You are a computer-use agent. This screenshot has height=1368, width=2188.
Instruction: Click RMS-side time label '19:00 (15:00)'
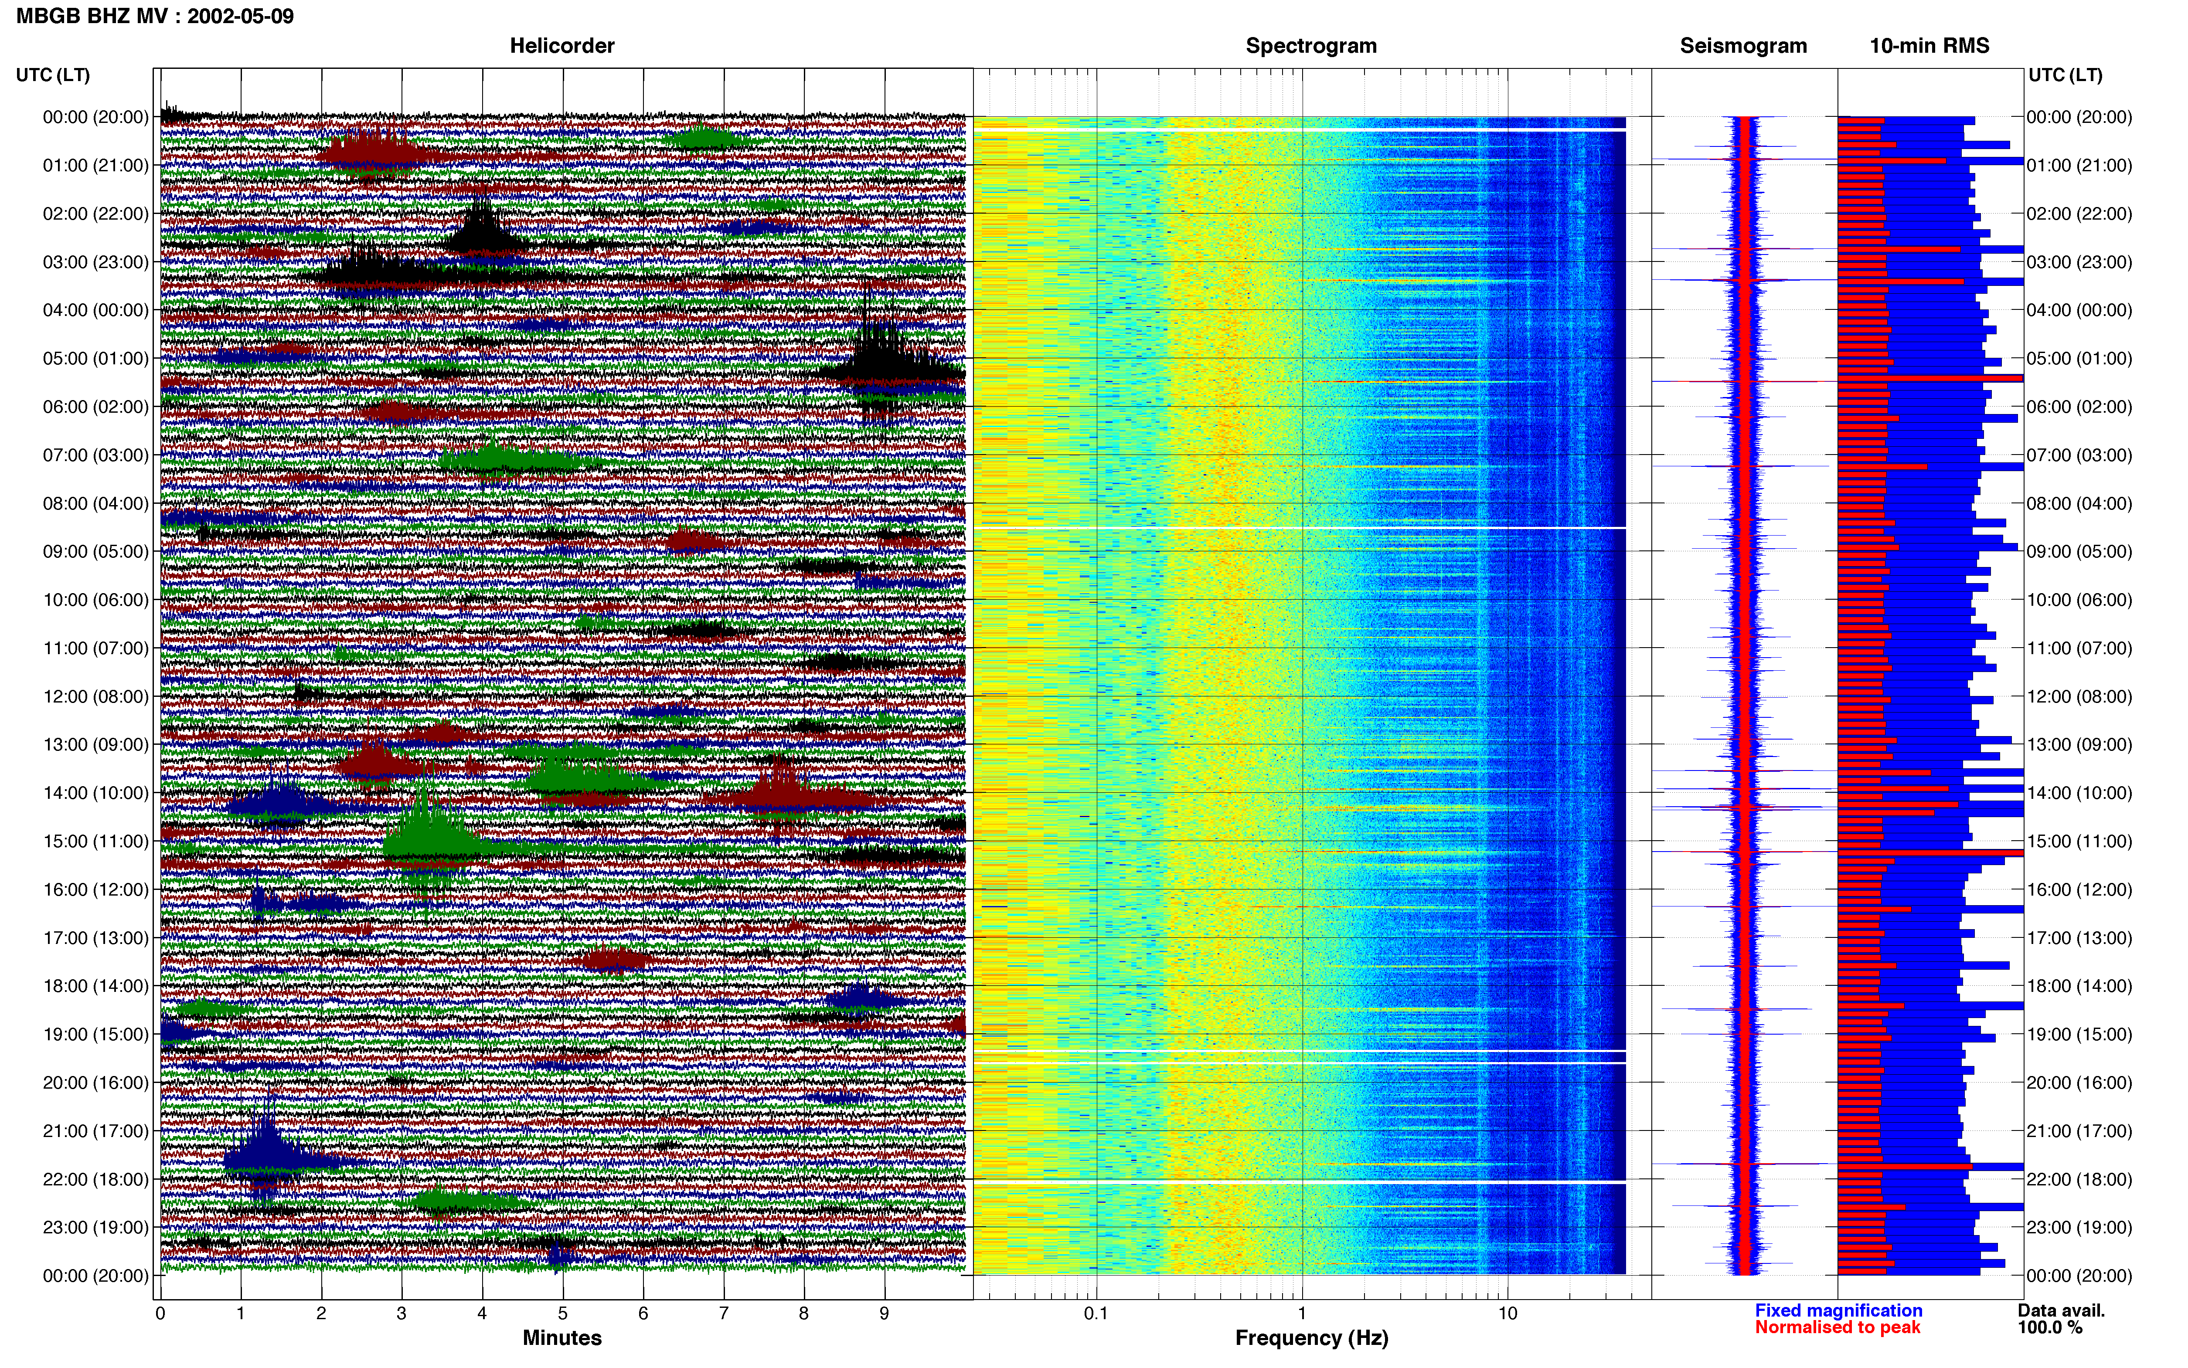(2079, 1034)
